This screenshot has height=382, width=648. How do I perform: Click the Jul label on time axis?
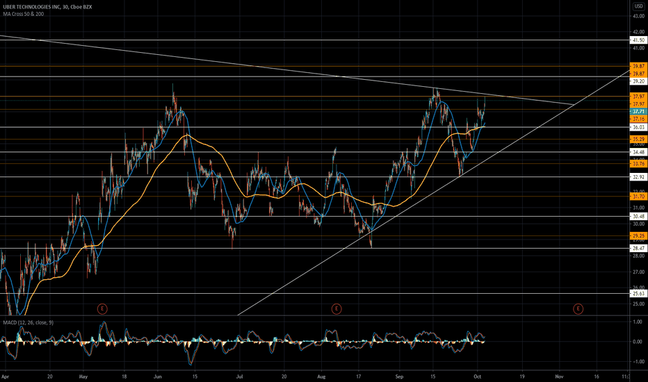239,376
